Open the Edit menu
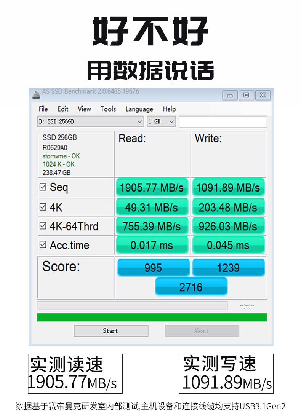Viewport: 301px width, 415px height. (x=63, y=109)
